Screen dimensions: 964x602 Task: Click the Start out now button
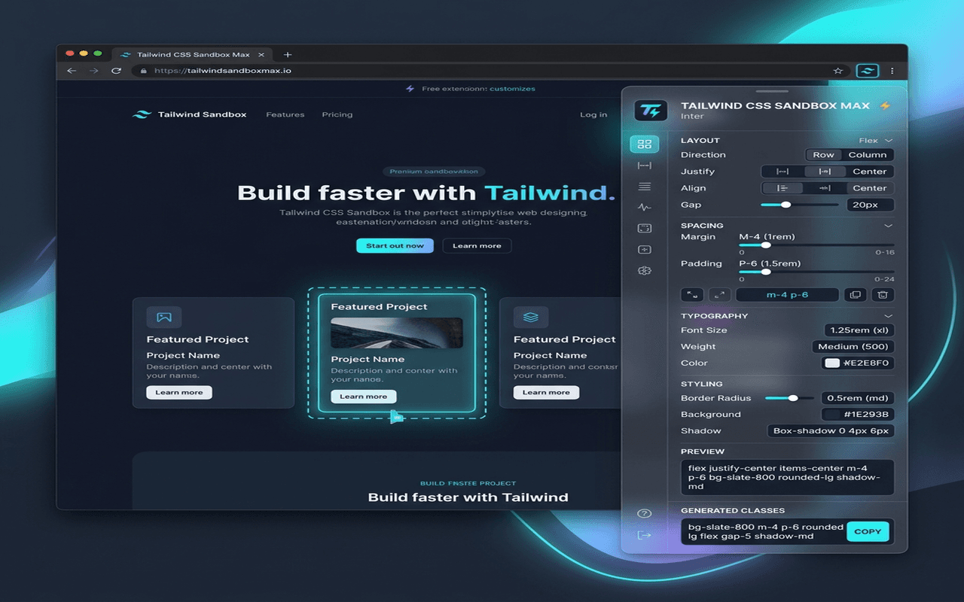(x=395, y=245)
